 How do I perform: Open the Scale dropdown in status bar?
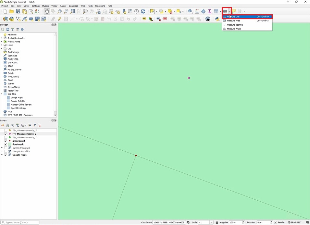(x=211, y=222)
